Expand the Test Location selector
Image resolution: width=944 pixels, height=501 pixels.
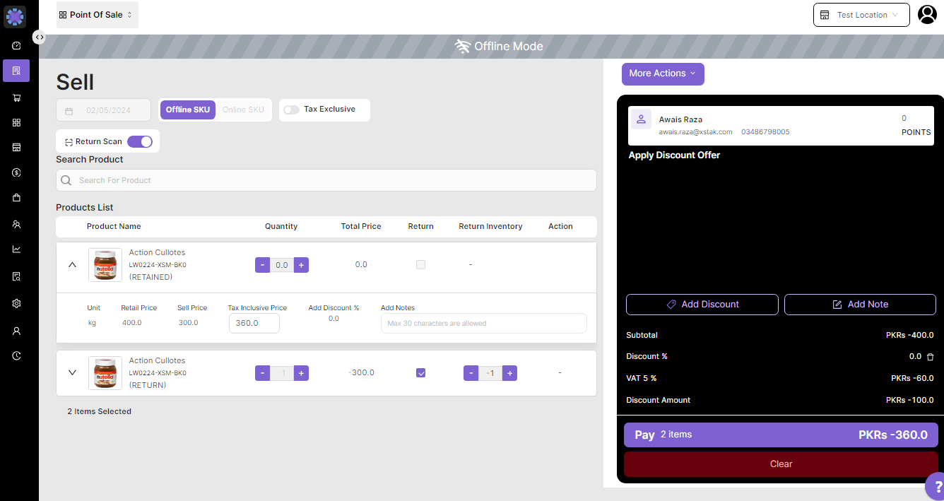coord(861,15)
